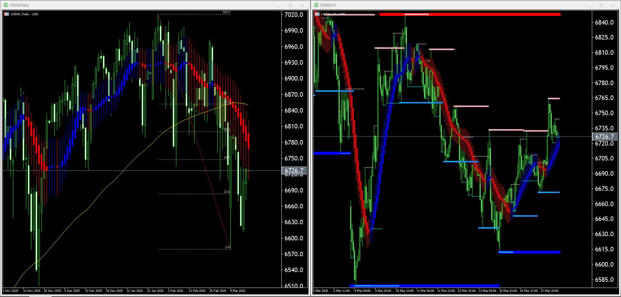This screenshot has width=621, height=297.
Task: Click the 6726.7 price tag on Daily chart
Action: pyautogui.click(x=294, y=170)
